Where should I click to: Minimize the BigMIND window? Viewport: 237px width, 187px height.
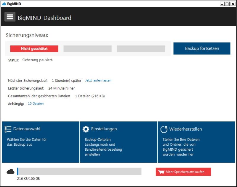click(x=222, y=4)
